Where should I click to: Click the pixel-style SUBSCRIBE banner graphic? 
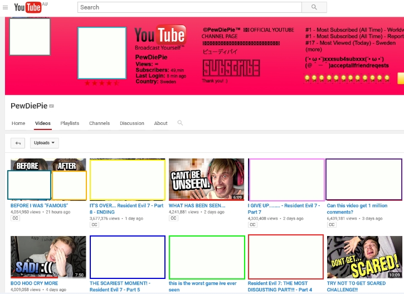[231, 68]
